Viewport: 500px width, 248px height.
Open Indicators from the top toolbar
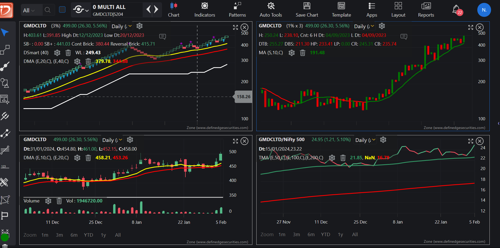[205, 10]
